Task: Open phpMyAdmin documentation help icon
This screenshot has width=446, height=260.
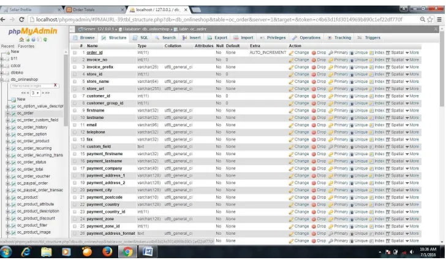Action: pyautogui.click(x=34, y=40)
